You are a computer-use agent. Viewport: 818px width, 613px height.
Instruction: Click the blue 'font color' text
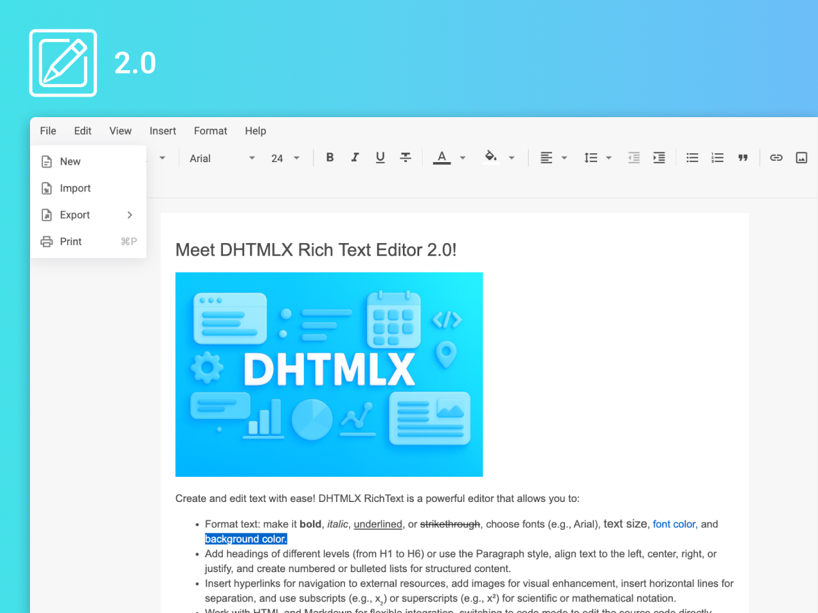coord(674,524)
